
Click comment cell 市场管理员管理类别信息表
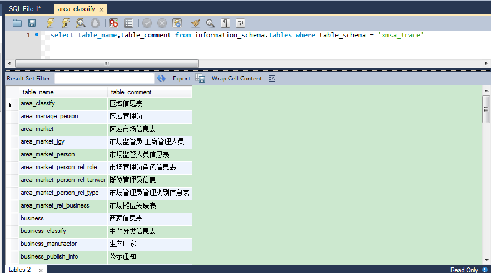150,193
